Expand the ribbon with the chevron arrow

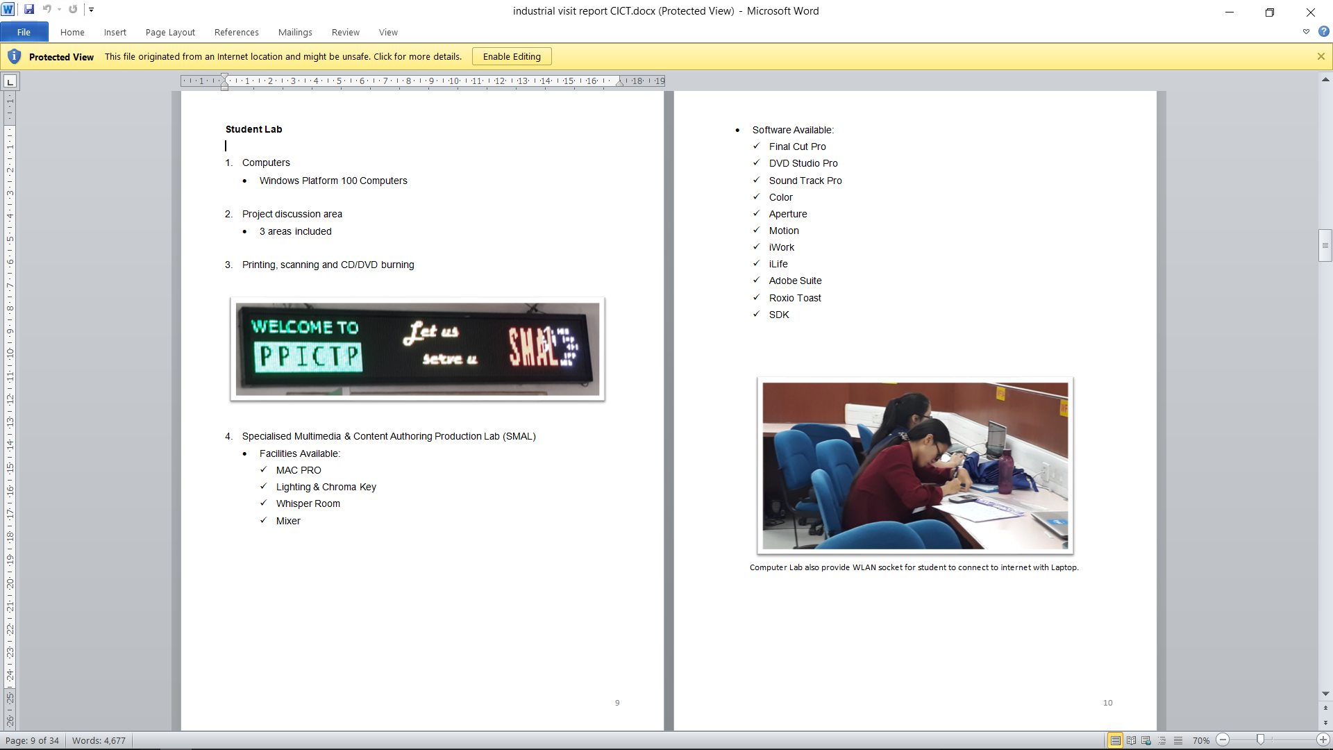(x=1306, y=32)
